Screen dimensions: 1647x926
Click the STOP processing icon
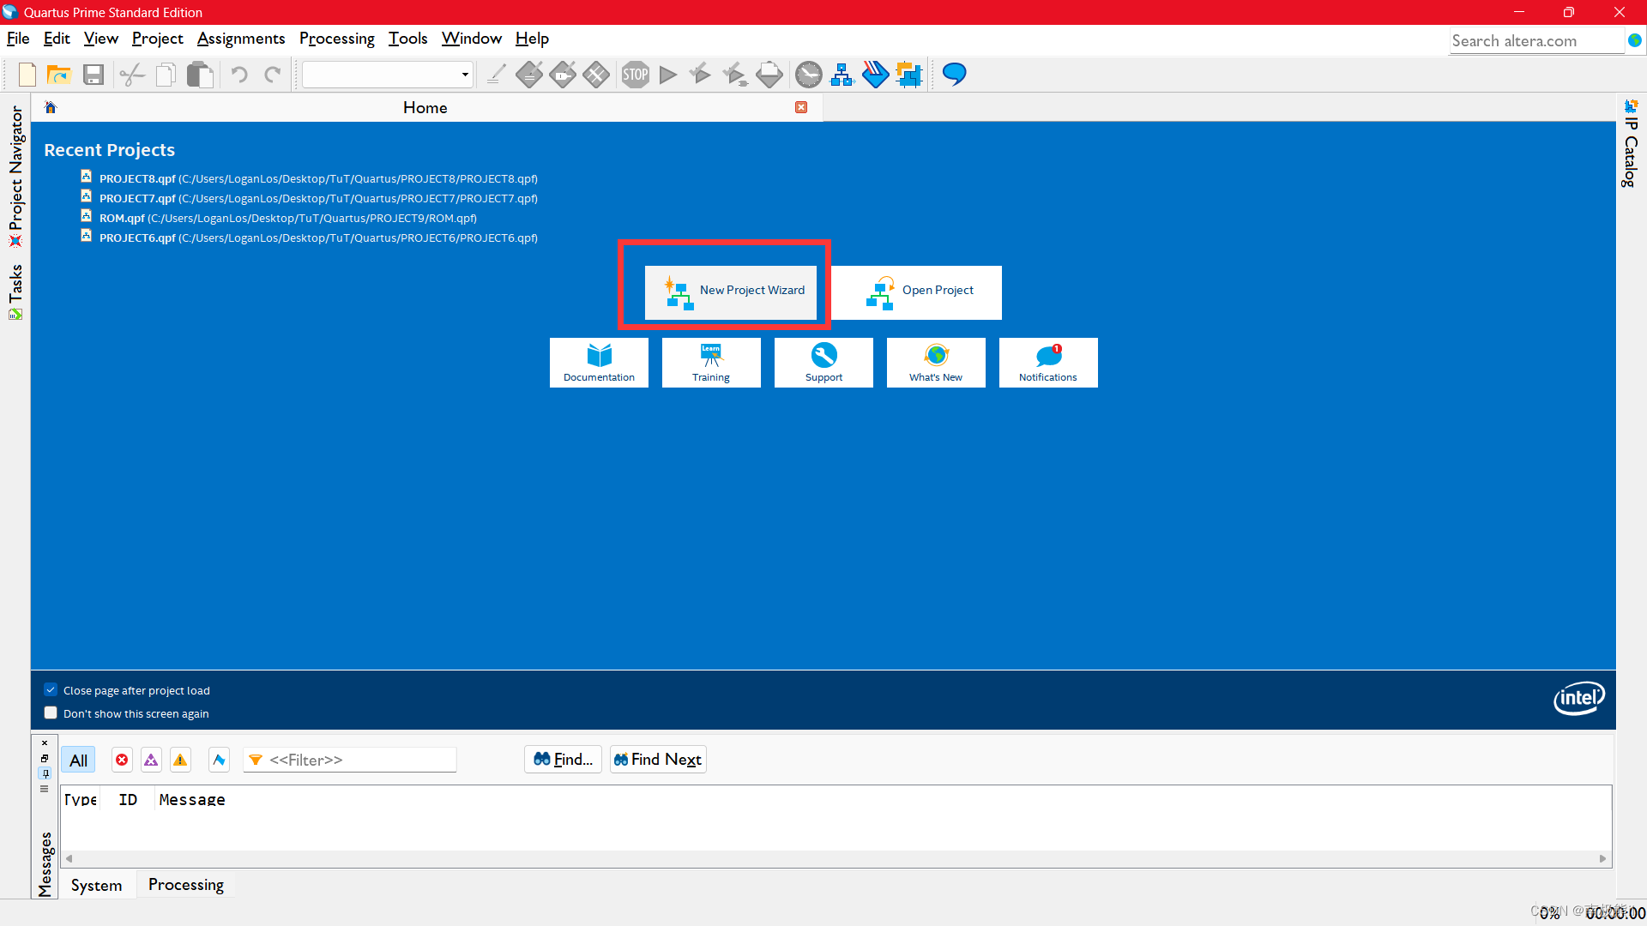pos(635,75)
